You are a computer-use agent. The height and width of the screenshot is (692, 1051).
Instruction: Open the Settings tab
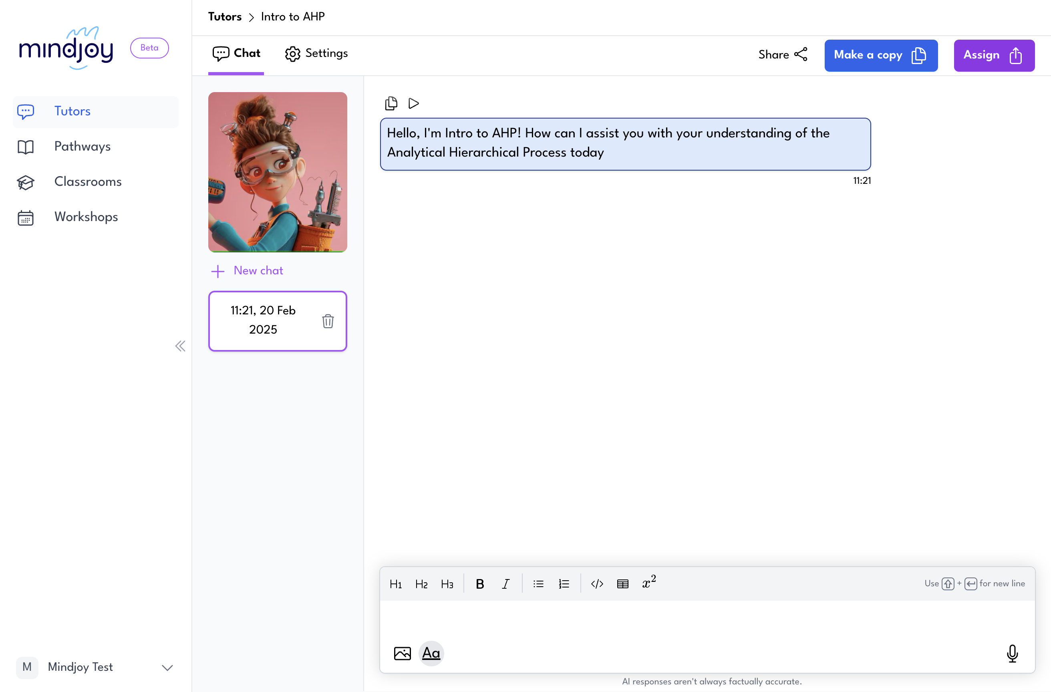[316, 53]
